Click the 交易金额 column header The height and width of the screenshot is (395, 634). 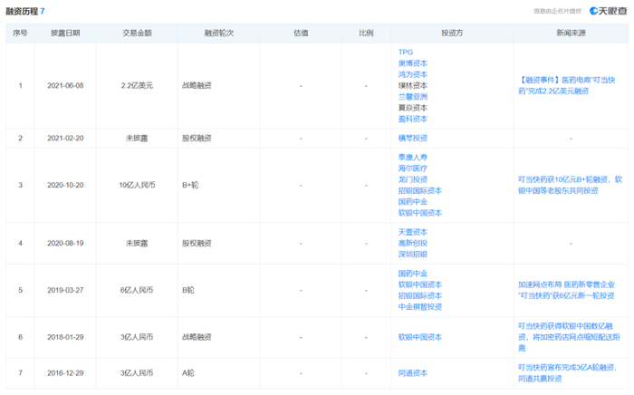137,34
